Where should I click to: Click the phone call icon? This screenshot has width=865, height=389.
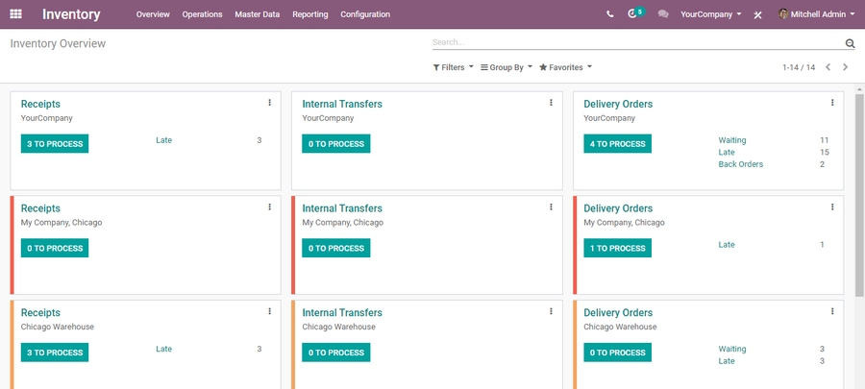point(610,14)
